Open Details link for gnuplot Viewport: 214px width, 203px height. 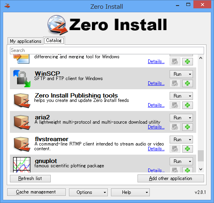(156, 170)
